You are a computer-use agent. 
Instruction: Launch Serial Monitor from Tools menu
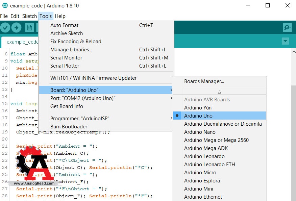coord(106,58)
